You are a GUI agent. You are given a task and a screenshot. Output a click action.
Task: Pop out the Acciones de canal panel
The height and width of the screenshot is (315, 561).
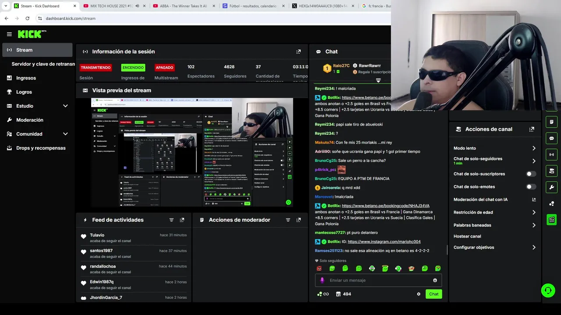(532, 129)
